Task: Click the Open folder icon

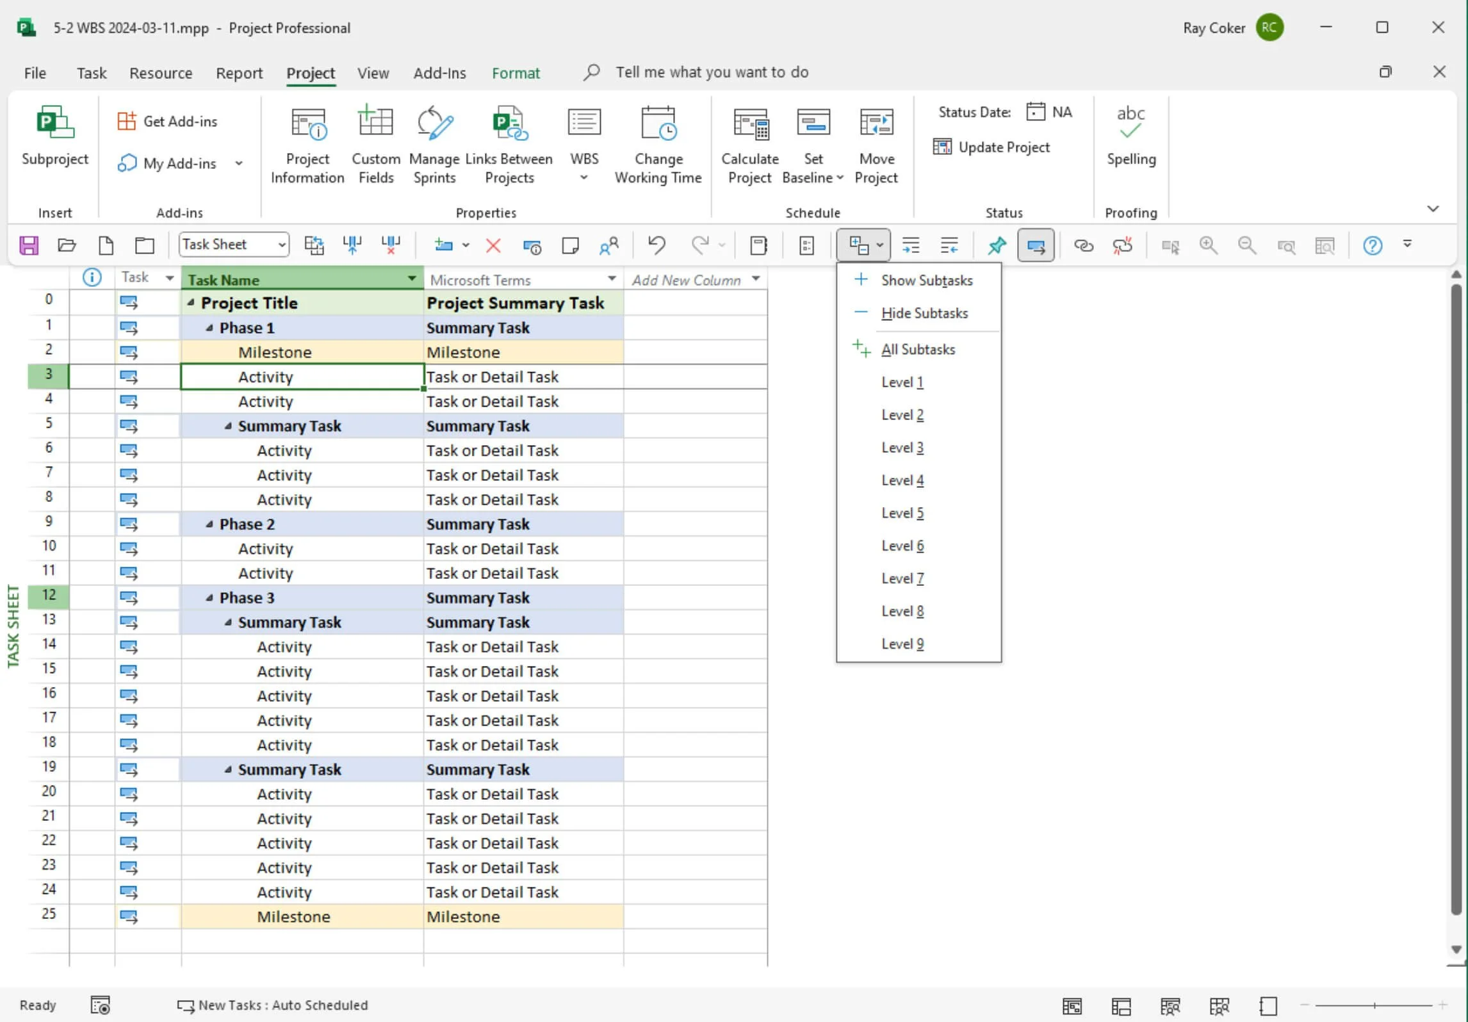Action: (67, 245)
